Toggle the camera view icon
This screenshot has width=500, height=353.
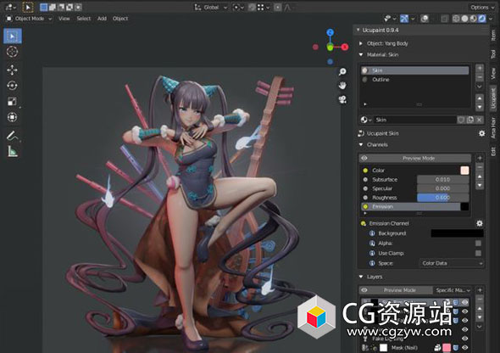tap(342, 99)
